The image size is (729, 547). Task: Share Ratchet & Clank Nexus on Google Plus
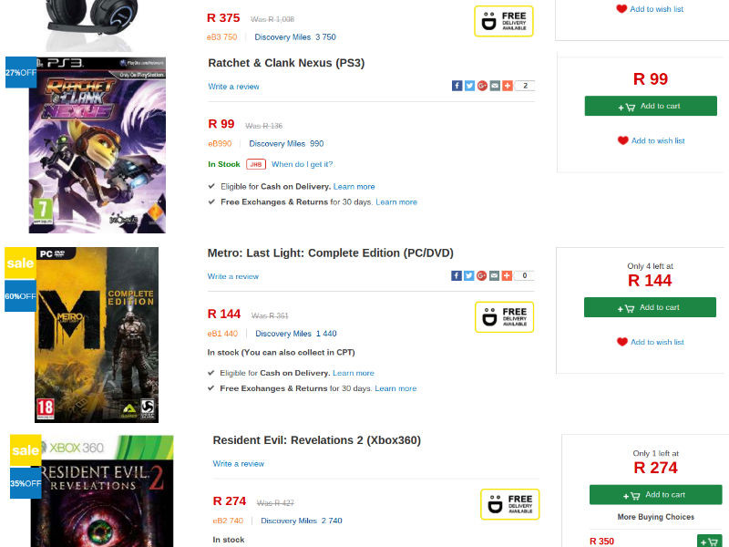point(482,86)
